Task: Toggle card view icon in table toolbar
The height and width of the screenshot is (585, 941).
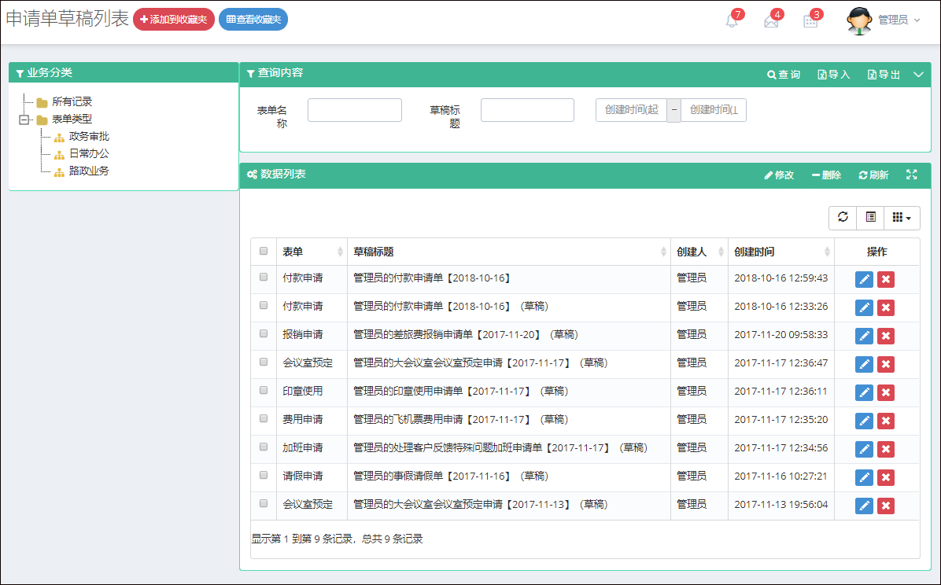Action: 870,218
